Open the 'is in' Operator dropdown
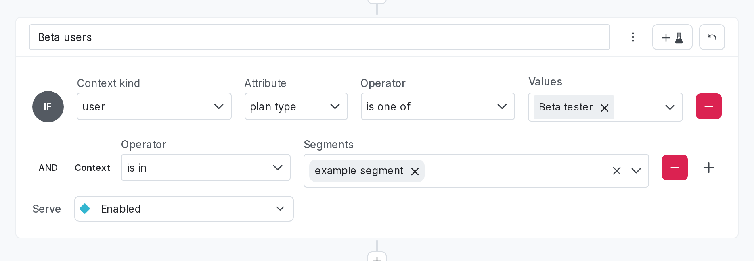Viewport: 754px width, 261px height. (x=205, y=168)
